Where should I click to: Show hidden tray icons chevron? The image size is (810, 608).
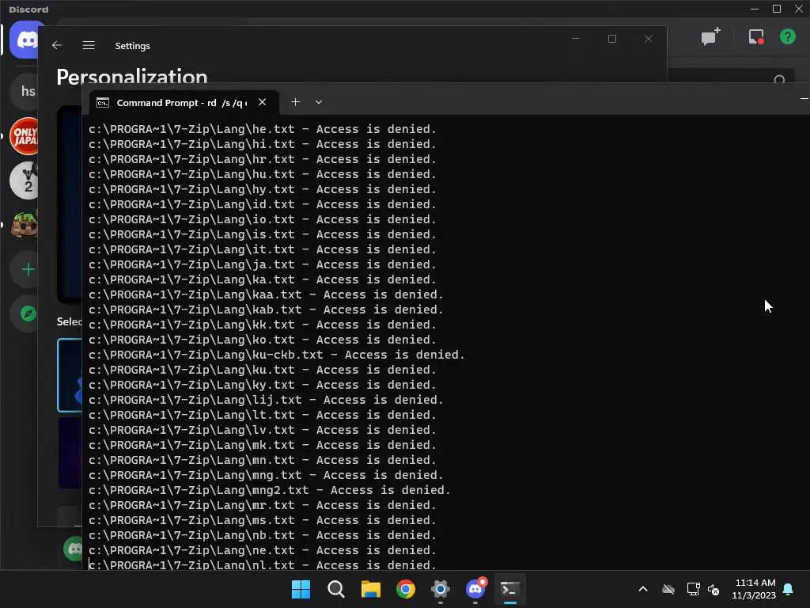coord(643,589)
